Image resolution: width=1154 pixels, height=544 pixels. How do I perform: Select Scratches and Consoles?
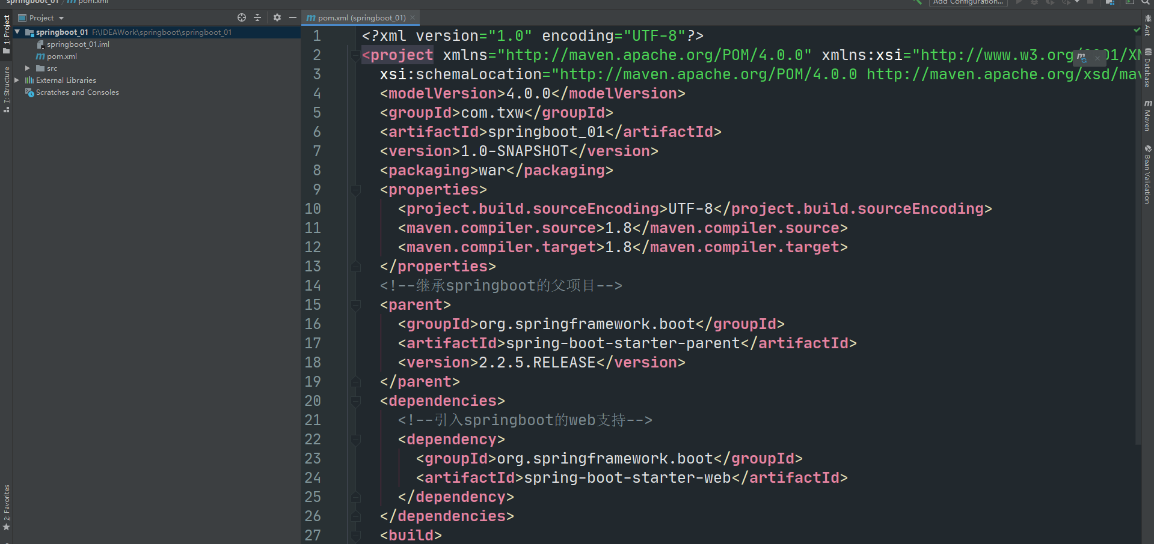click(72, 92)
